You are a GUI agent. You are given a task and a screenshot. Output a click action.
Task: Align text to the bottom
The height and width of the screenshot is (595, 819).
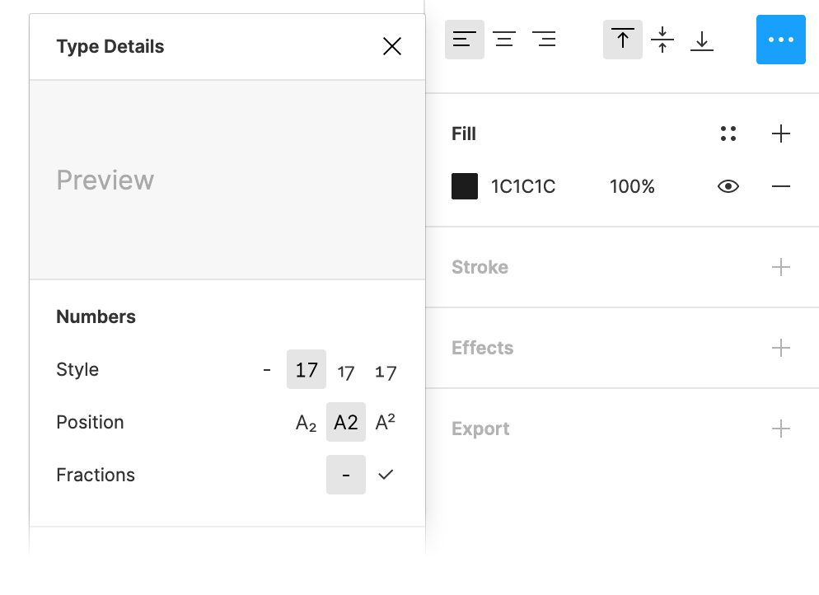point(702,40)
